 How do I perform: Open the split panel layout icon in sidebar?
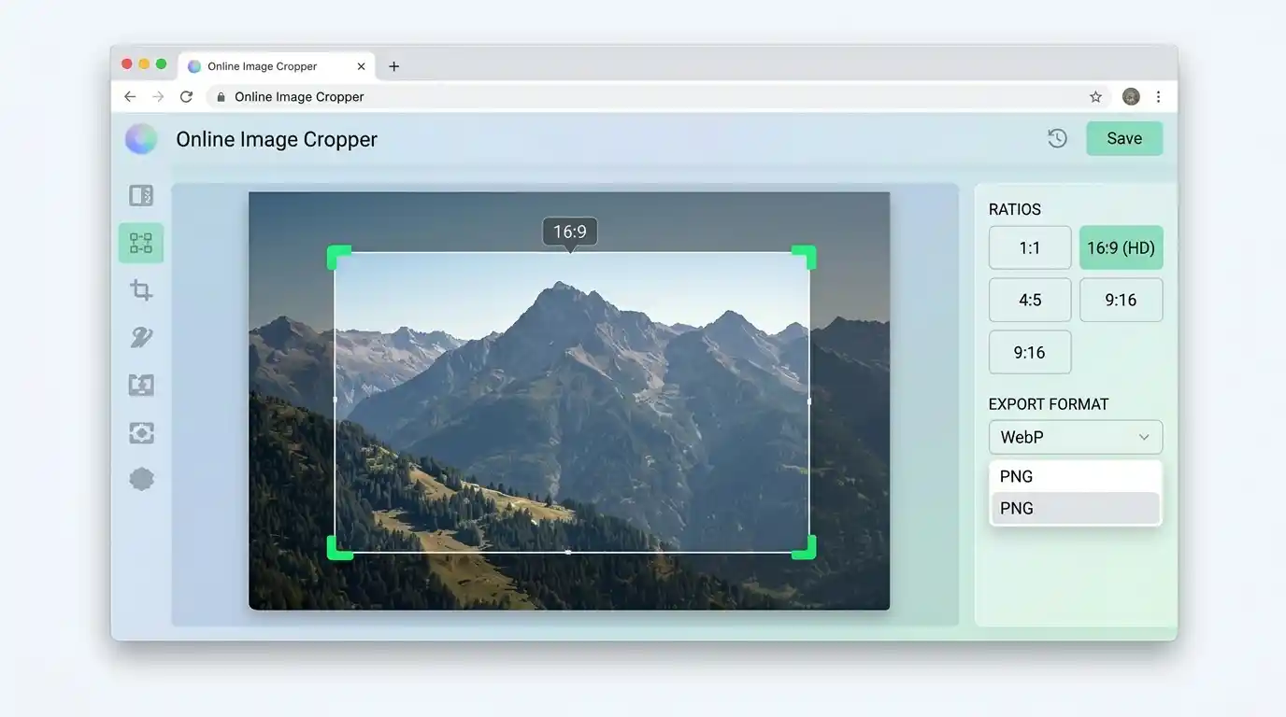tap(141, 195)
